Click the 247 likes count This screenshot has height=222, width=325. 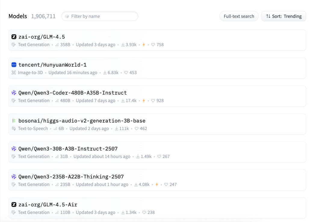[173, 184]
